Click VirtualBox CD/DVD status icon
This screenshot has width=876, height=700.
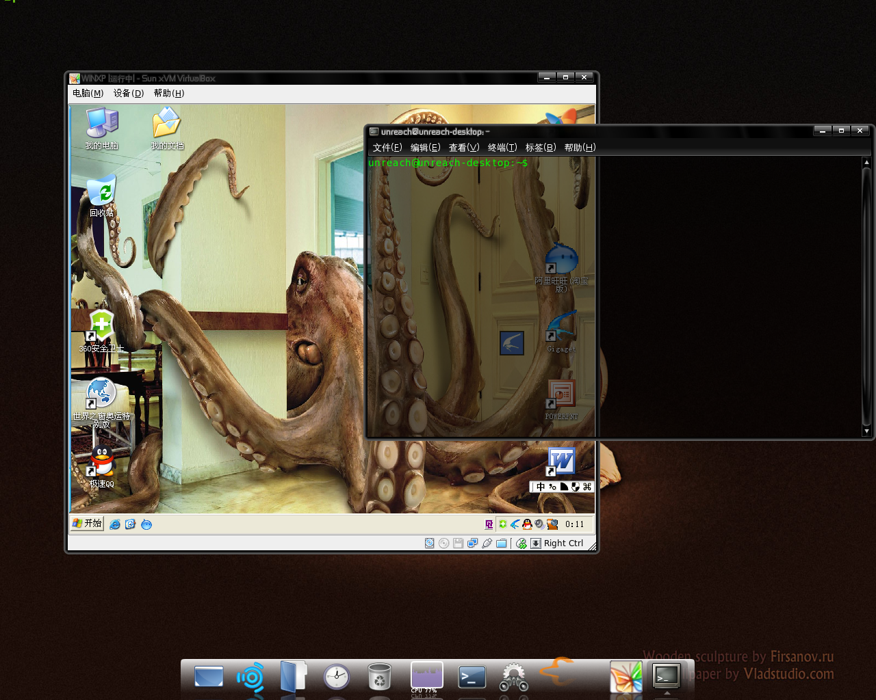point(443,543)
